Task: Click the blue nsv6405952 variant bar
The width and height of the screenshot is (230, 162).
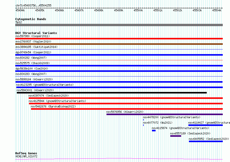Action: [x=206, y=141]
